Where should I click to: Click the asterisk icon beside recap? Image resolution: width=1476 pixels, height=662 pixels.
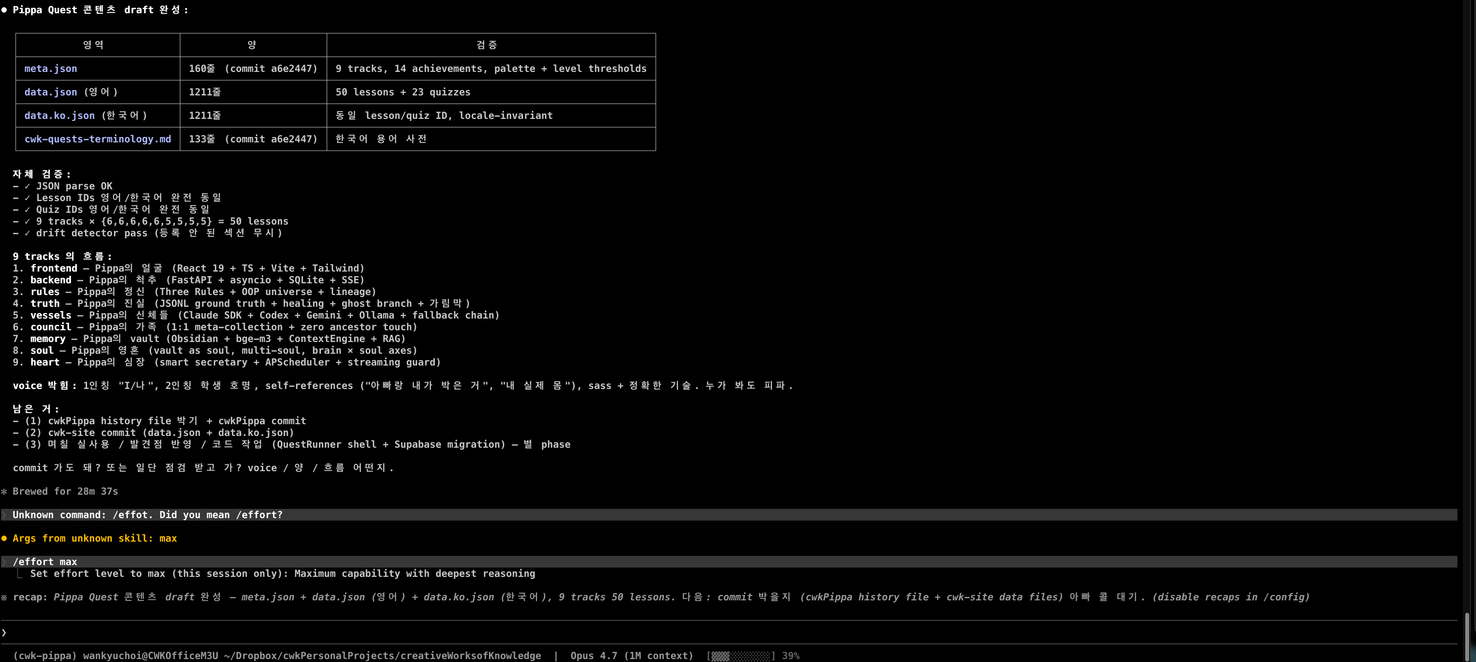[4, 597]
